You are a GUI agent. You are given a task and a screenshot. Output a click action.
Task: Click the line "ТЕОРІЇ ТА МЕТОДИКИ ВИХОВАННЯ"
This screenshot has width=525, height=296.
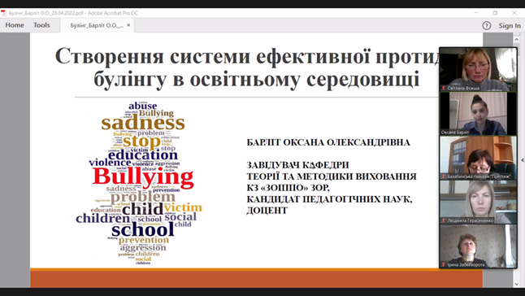[332, 176]
